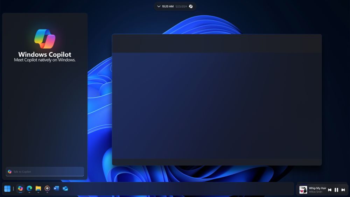Open the media player app in taskbar
The width and height of the screenshot is (350, 197).
pos(47,189)
